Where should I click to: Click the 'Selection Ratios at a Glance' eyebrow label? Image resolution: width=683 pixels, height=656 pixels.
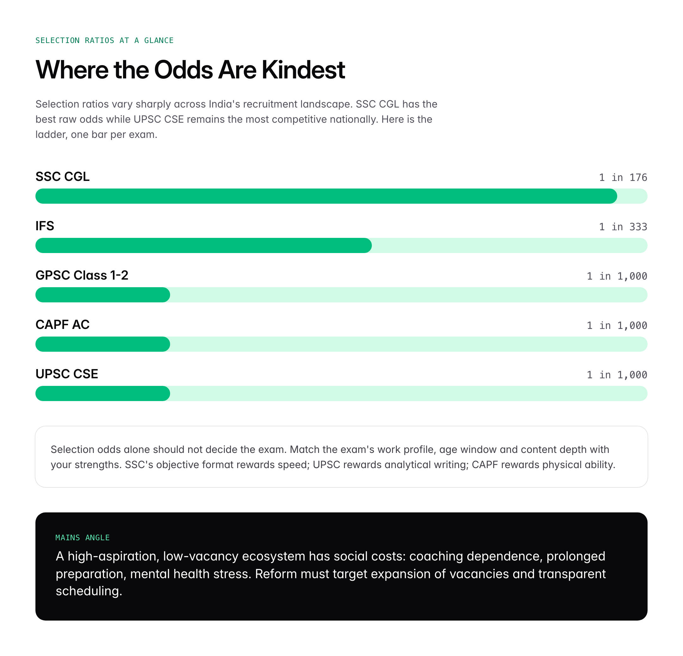104,40
